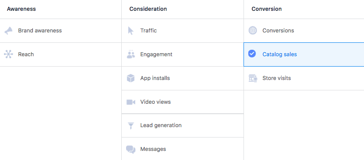Click the Lead generation funnel icon

point(131,125)
